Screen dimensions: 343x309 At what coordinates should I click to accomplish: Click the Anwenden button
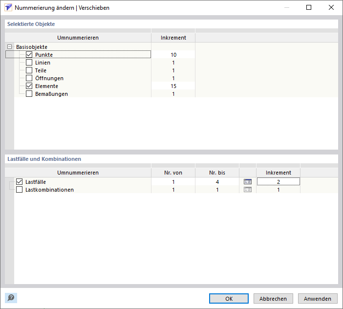tap(318, 299)
